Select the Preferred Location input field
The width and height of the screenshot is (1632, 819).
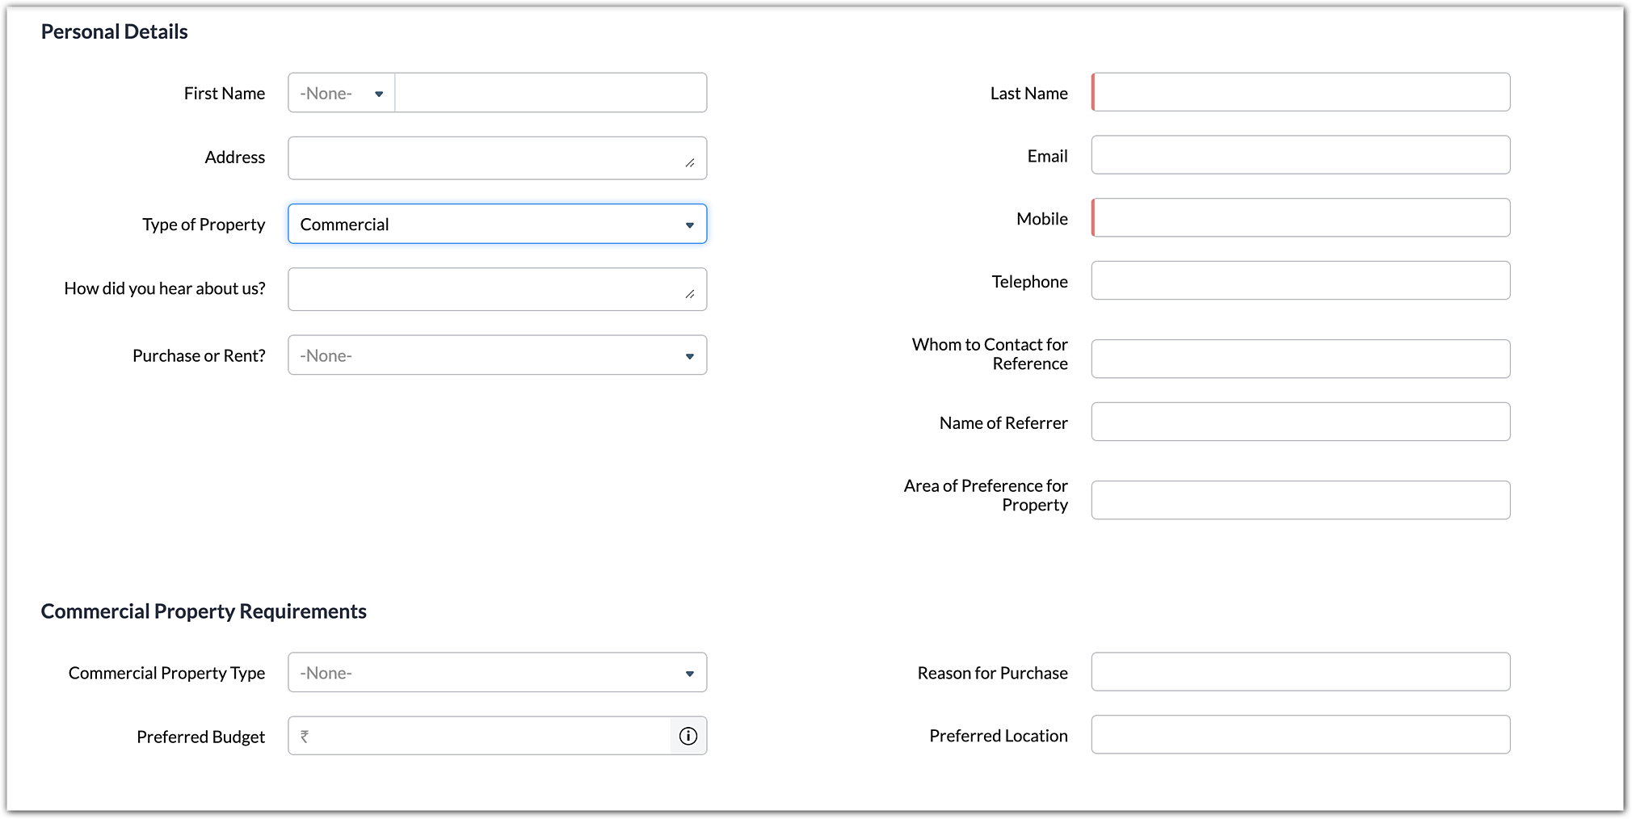point(1301,734)
